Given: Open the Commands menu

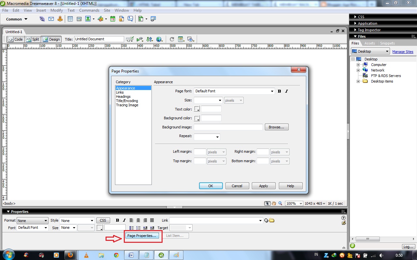Looking at the screenshot, I should click(x=89, y=10).
